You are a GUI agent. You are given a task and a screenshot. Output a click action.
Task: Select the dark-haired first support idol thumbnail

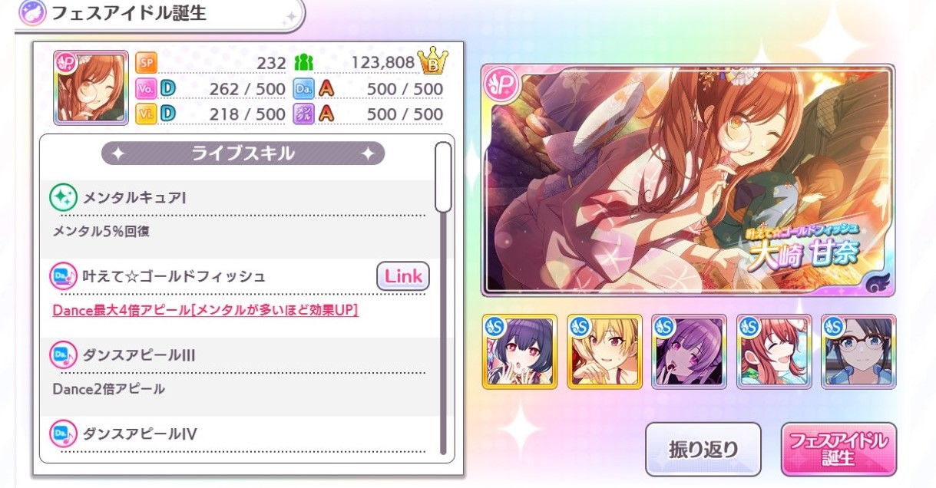[520, 351]
